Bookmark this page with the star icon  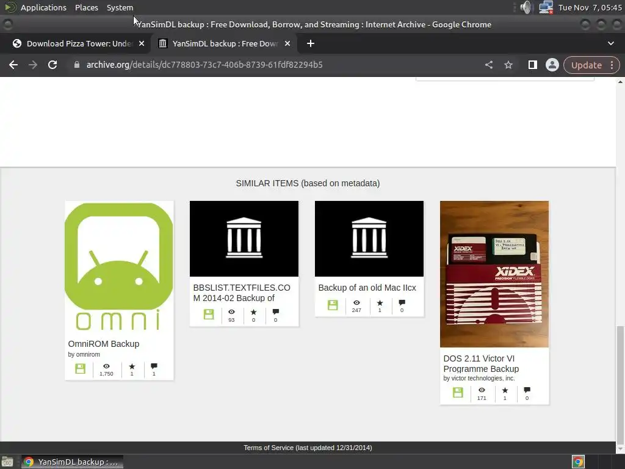[x=508, y=65]
